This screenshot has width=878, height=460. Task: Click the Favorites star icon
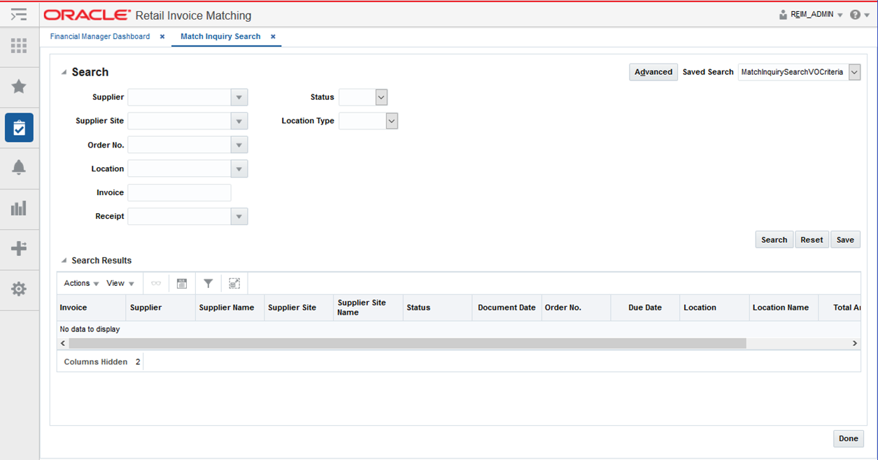pos(19,87)
